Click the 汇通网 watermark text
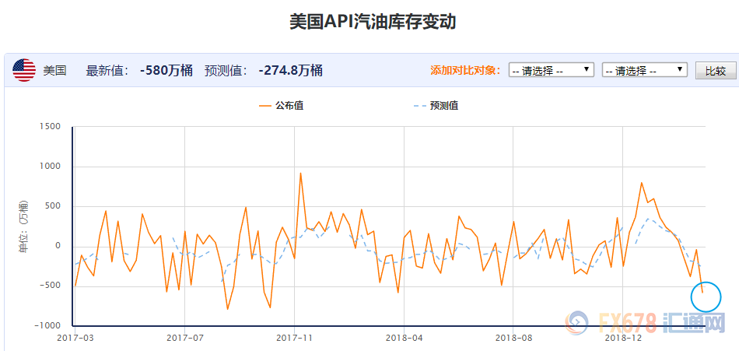 coord(694,322)
